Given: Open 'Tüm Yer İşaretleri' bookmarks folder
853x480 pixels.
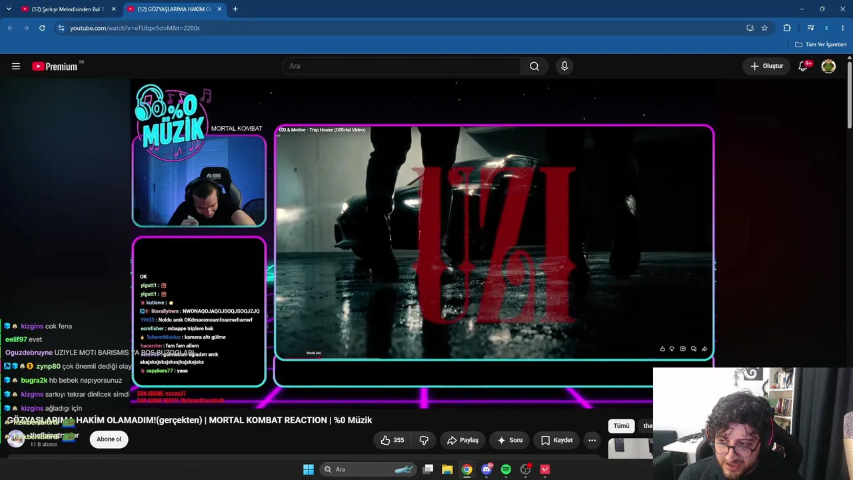Looking at the screenshot, I should tap(821, 45).
